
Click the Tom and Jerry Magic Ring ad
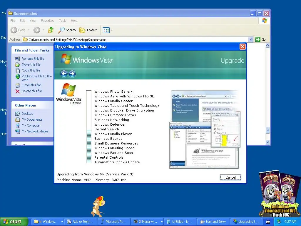(x=280, y=194)
